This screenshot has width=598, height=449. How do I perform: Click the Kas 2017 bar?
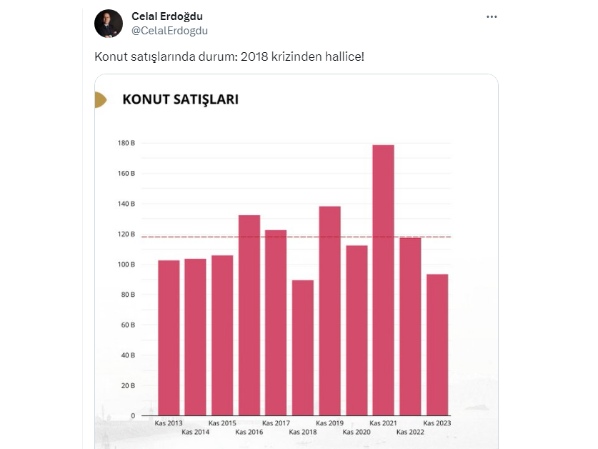coord(276,322)
